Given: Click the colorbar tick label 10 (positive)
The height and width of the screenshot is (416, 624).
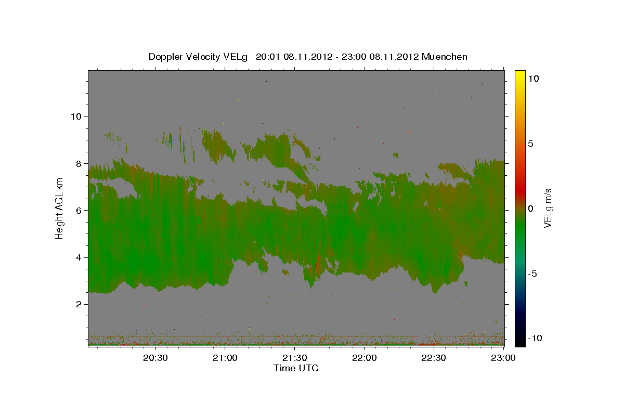Looking at the screenshot, I should pyautogui.click(x=533, y=78).
